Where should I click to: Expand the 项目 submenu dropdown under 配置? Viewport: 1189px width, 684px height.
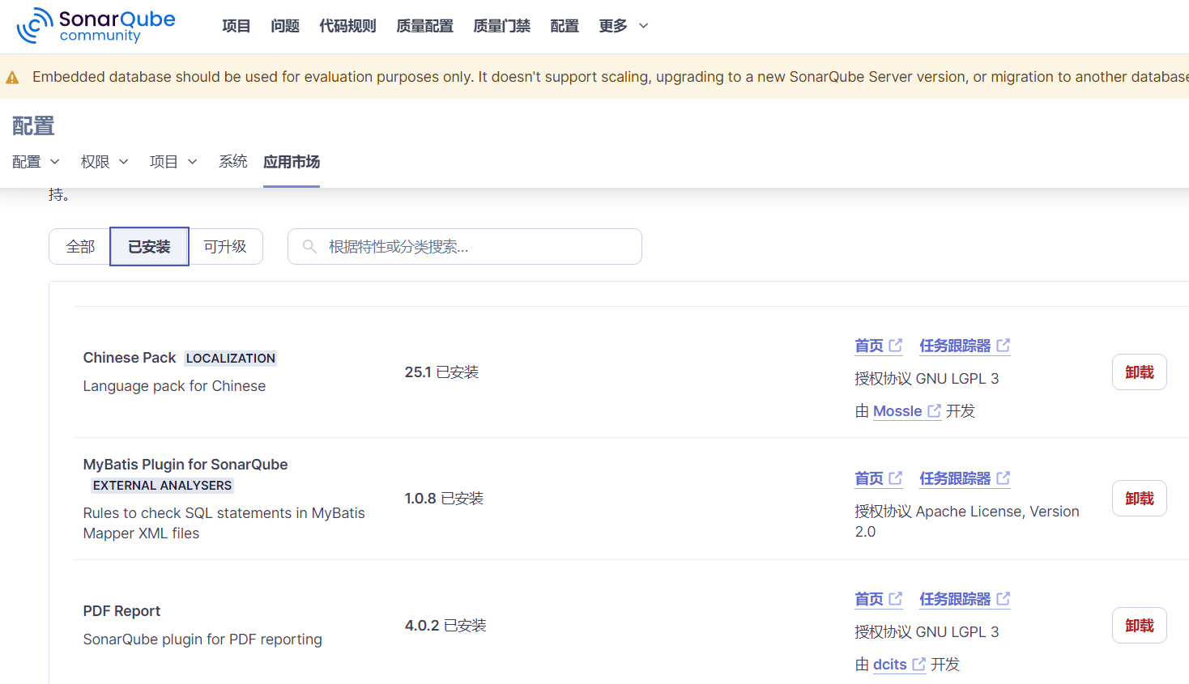(173, 162)
